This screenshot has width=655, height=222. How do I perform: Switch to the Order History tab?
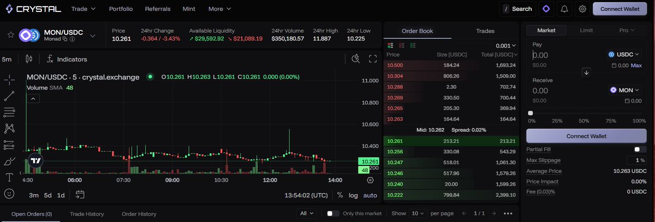click(x=139, y=214)
